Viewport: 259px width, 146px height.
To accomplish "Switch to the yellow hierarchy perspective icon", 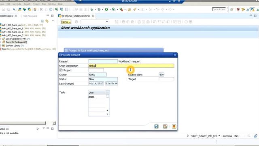I will [x=243, y=9].
